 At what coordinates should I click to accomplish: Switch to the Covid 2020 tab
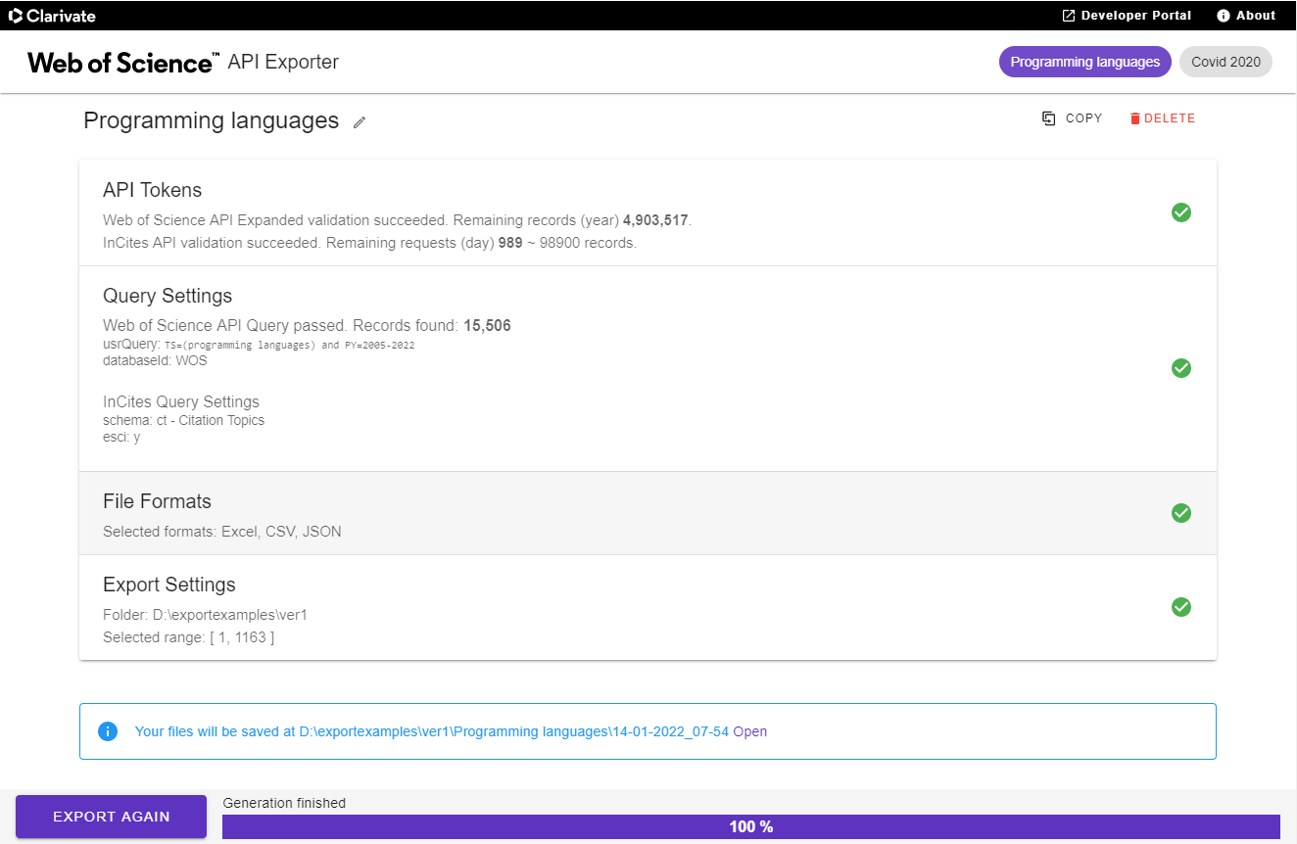pyautogui.click(x=1225, y=62)
